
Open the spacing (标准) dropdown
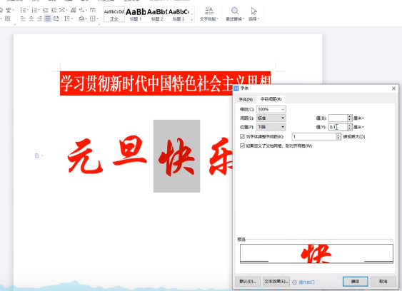pos(271,118)
